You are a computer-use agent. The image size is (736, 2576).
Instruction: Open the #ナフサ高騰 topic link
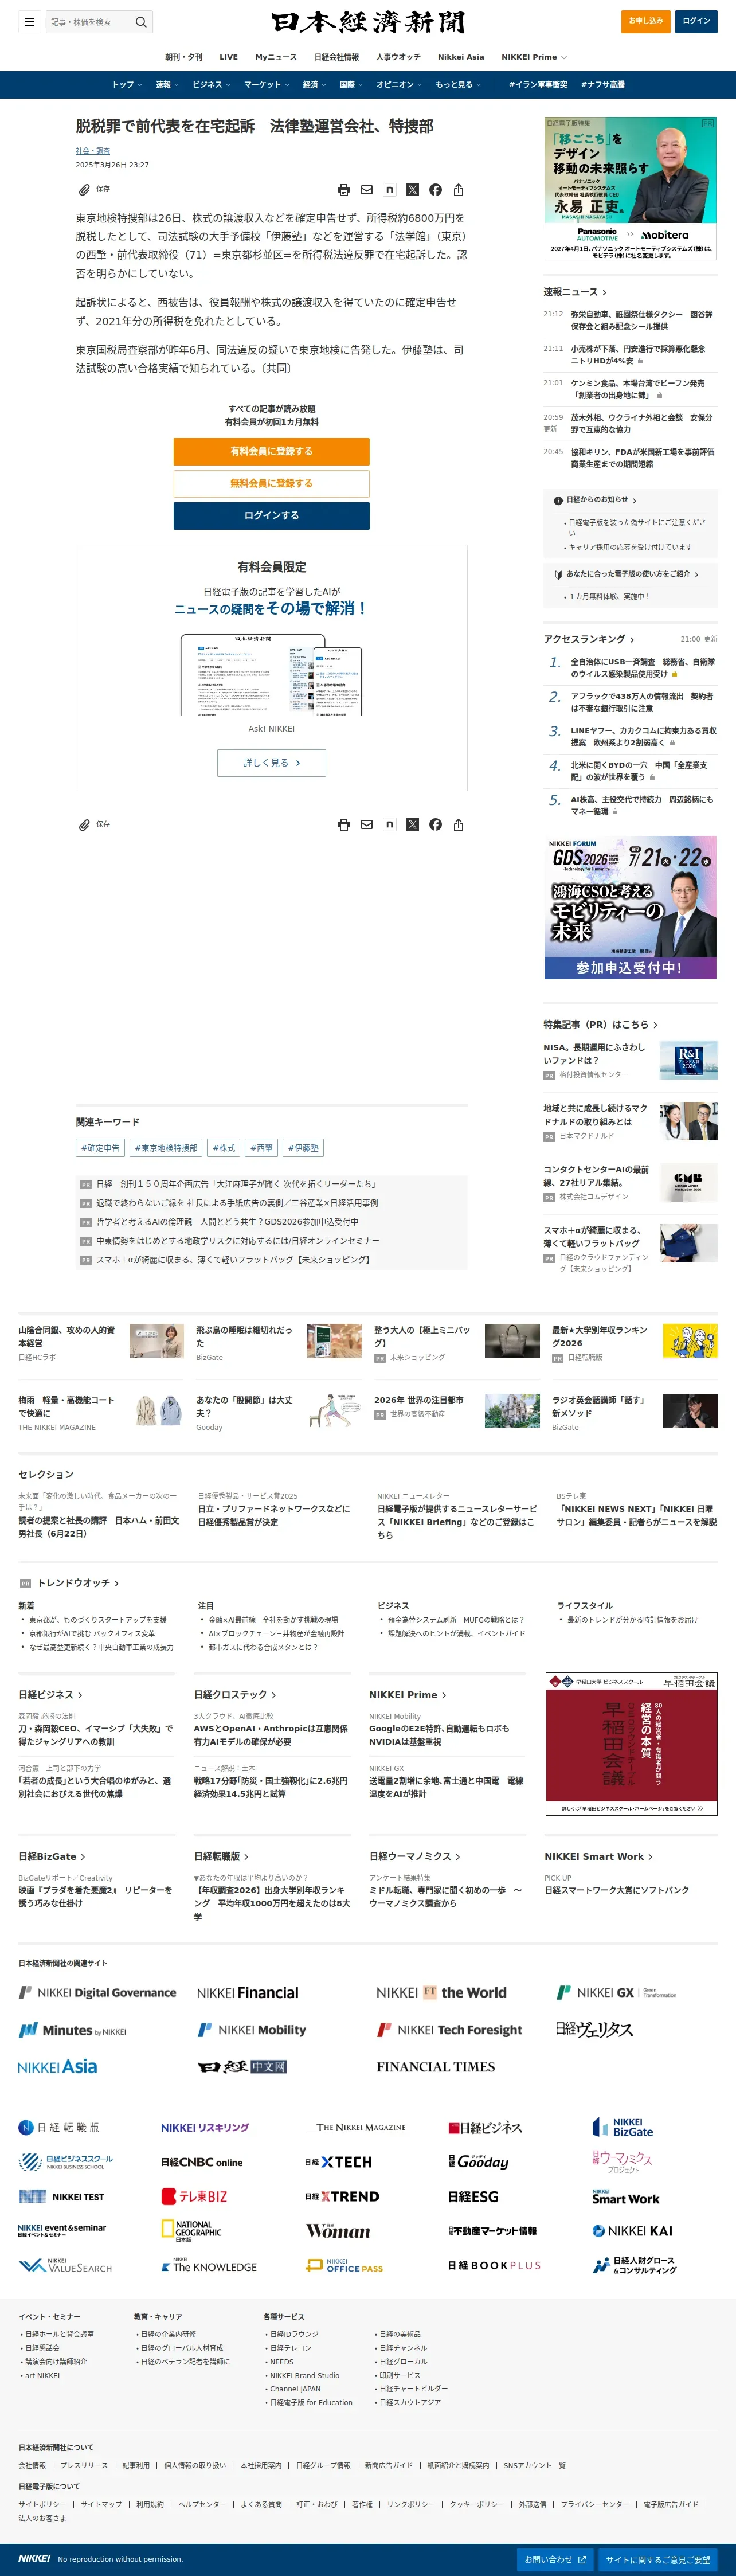[x=603, y=85]
